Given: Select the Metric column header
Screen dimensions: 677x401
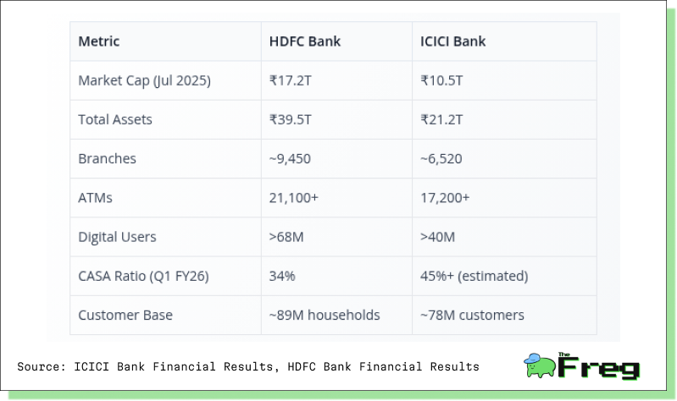Looking at the screenshot, I should click(x=99, y=41).
